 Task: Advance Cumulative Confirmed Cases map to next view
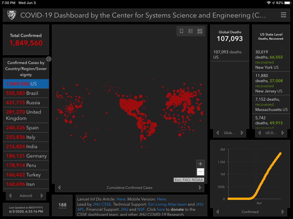click(200, 187)
